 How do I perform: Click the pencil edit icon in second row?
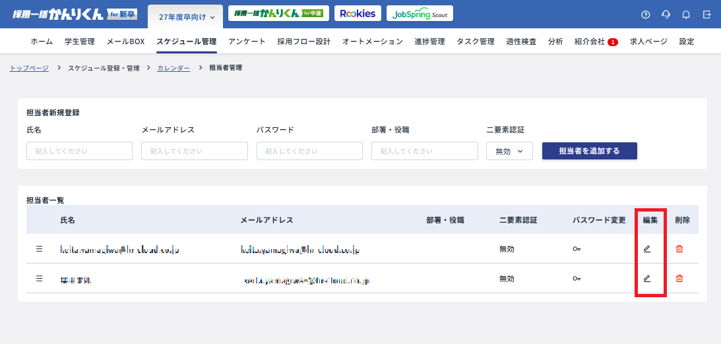pyautogui.click(x=647, y=278)
